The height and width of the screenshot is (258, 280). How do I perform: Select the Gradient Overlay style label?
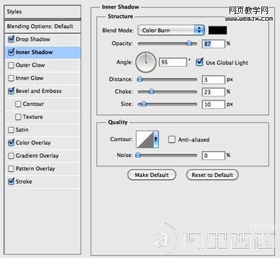37,156
